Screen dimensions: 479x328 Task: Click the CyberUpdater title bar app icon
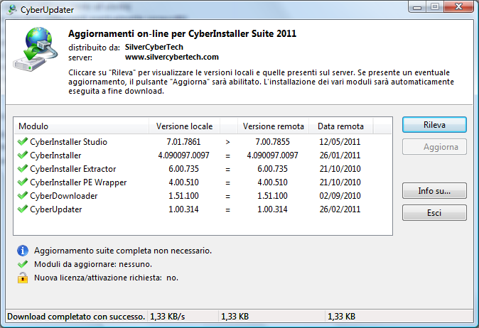pyautogui.click(x=12, y=10)
